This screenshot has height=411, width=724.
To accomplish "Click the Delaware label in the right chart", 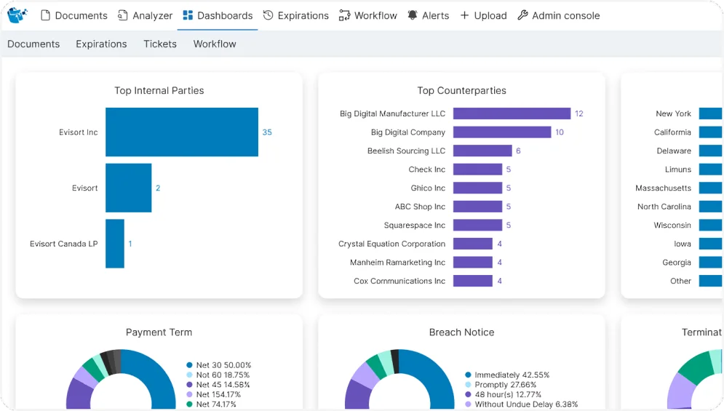I will (674, 151).
